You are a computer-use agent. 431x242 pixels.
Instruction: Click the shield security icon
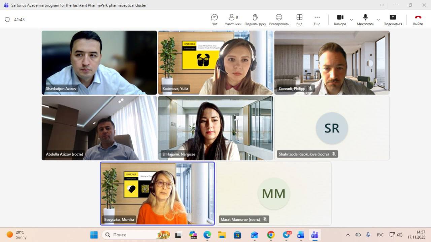[x=7, y=20]
